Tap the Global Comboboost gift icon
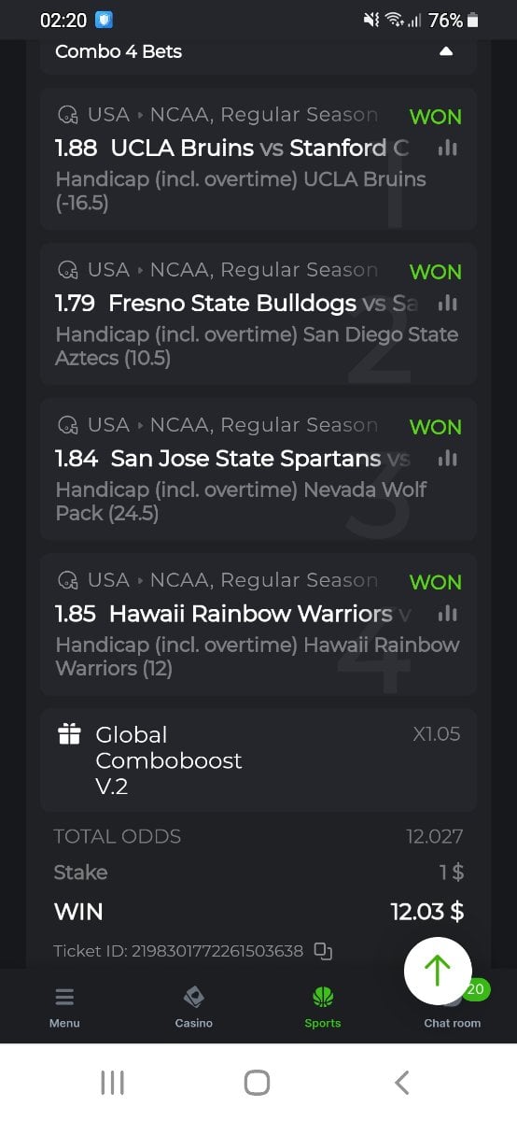517x1121 pixels. [69, 734]
